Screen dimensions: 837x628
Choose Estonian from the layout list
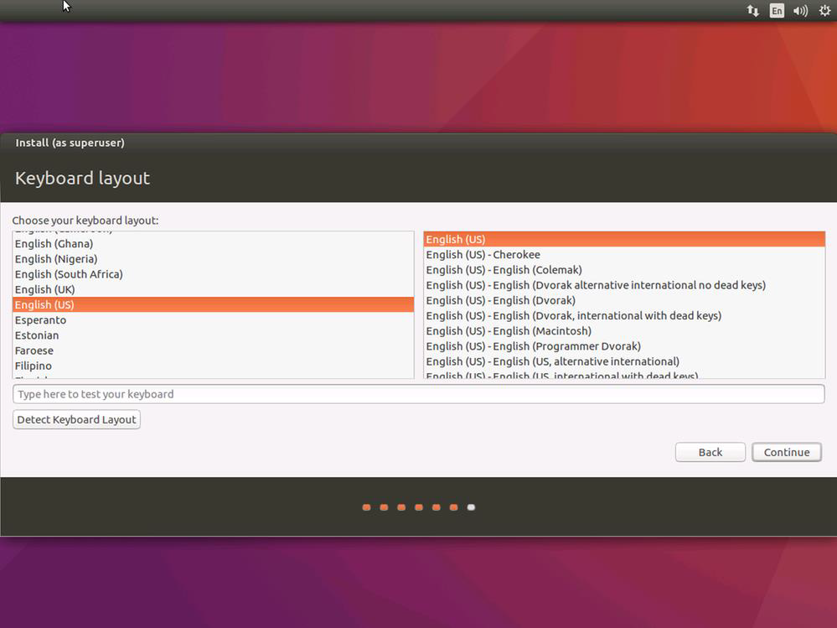tap(37, 335)
